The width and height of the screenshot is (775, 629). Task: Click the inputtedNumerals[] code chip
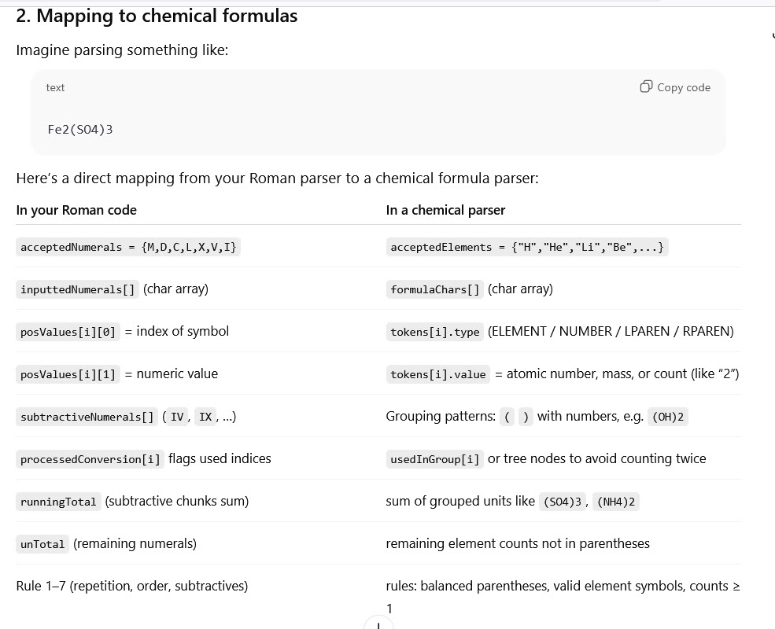78,289
